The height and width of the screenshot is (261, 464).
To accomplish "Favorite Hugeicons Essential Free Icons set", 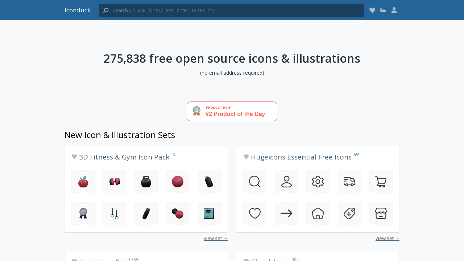I will click(246, 157).
